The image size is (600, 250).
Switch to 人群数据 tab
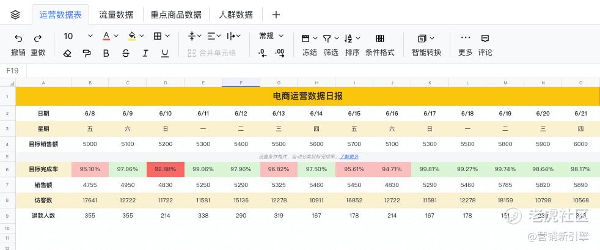236,15
